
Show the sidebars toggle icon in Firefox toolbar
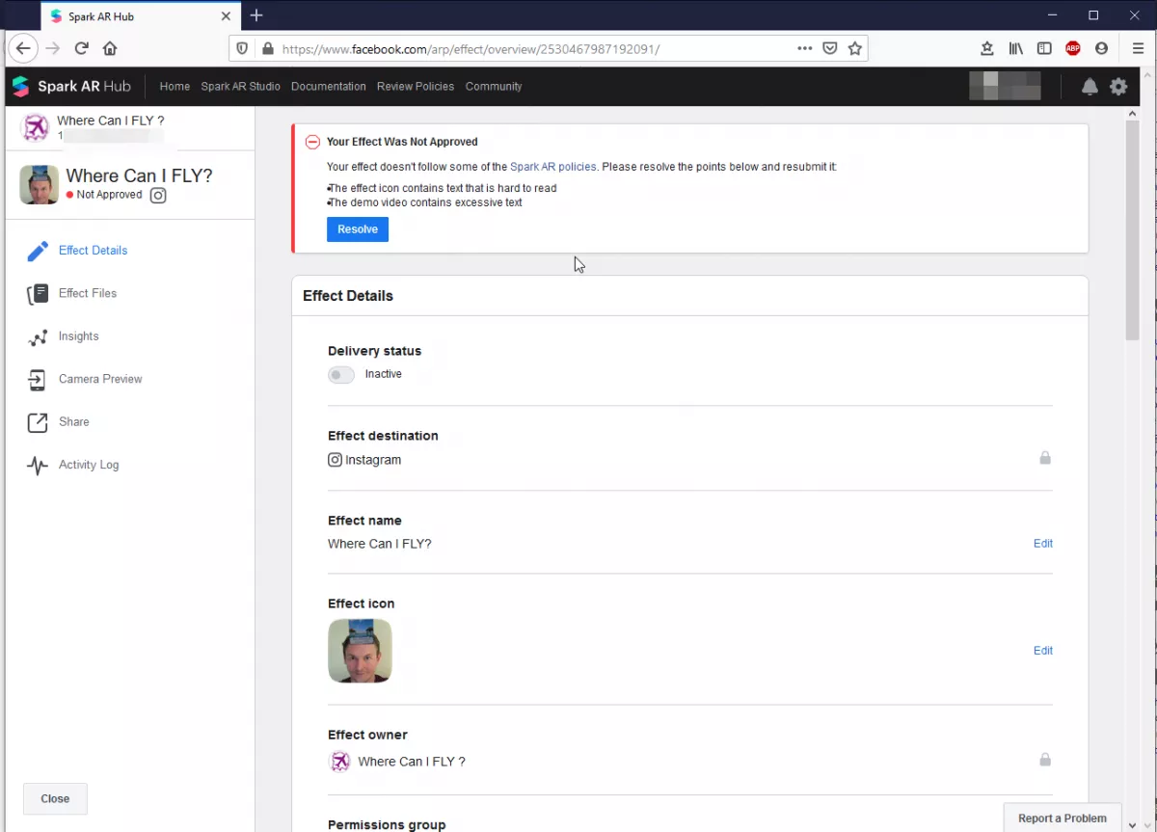pos(1044,48)
